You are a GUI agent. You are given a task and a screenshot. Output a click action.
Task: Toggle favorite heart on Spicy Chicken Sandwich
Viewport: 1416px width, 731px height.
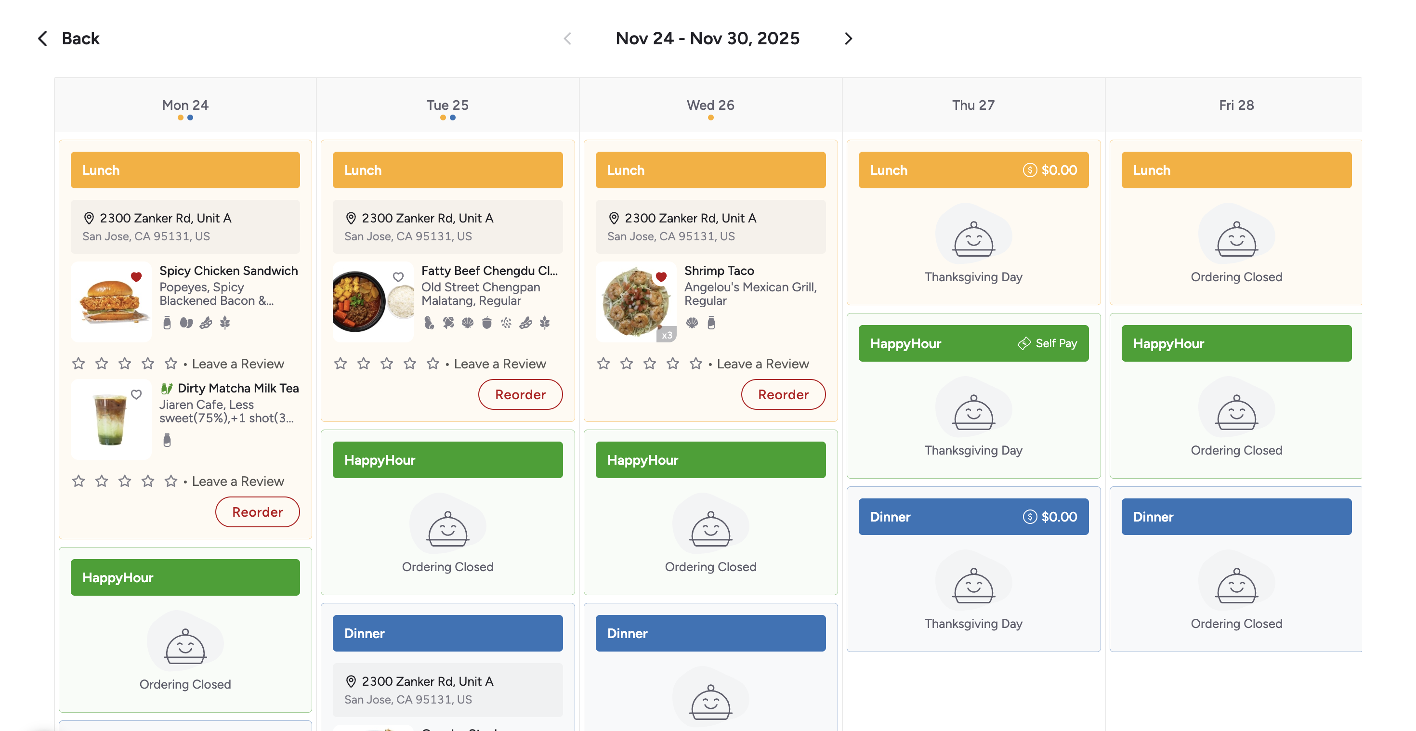click(136, 277)
